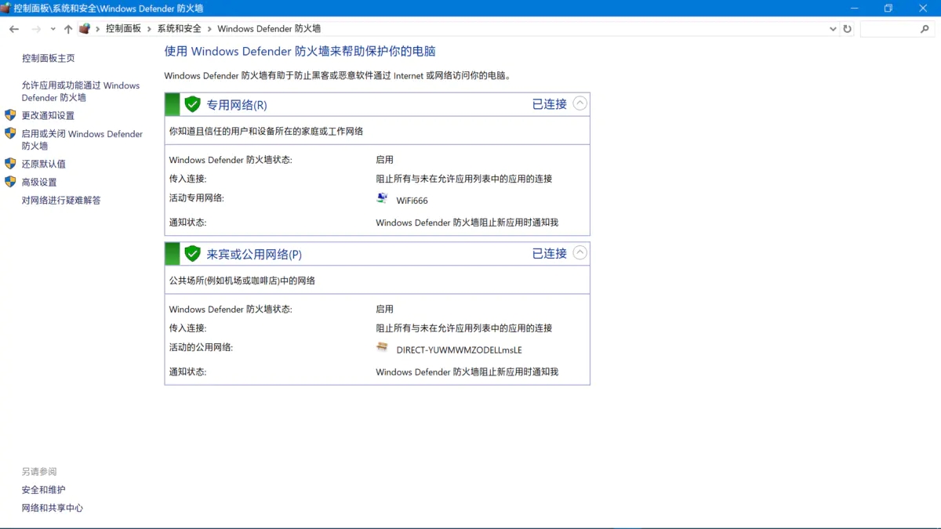Click the refresh icon in address bar

[848, 28]
